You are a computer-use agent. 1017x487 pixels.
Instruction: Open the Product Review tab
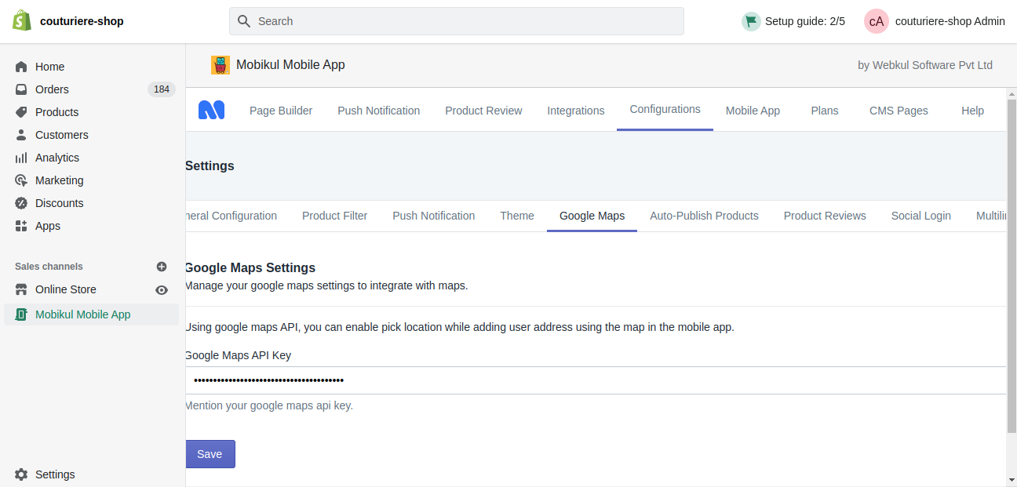[x=483, y=111]
